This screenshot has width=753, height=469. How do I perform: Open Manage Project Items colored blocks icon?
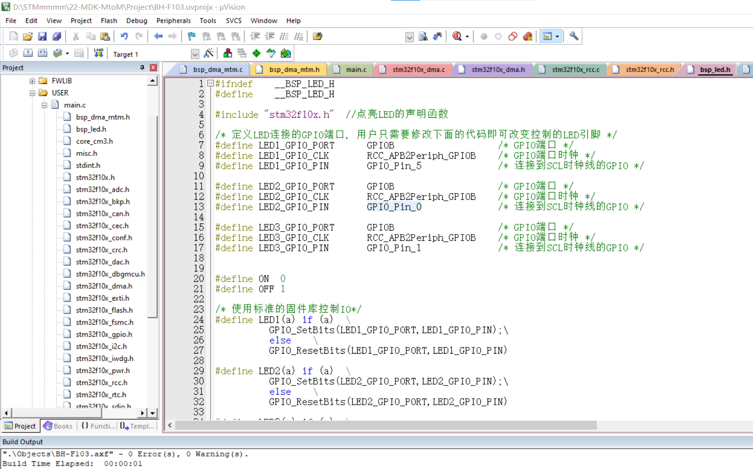(x=228, y=53)
